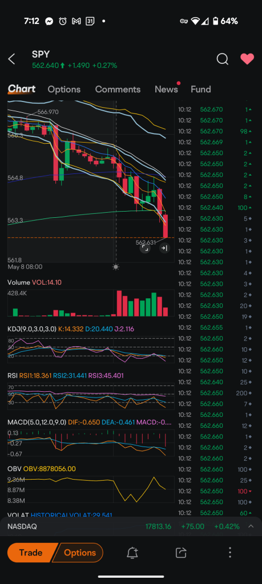The image size is (262, 584).
Task: Open the News tab
Action: [x=166, y=90]
